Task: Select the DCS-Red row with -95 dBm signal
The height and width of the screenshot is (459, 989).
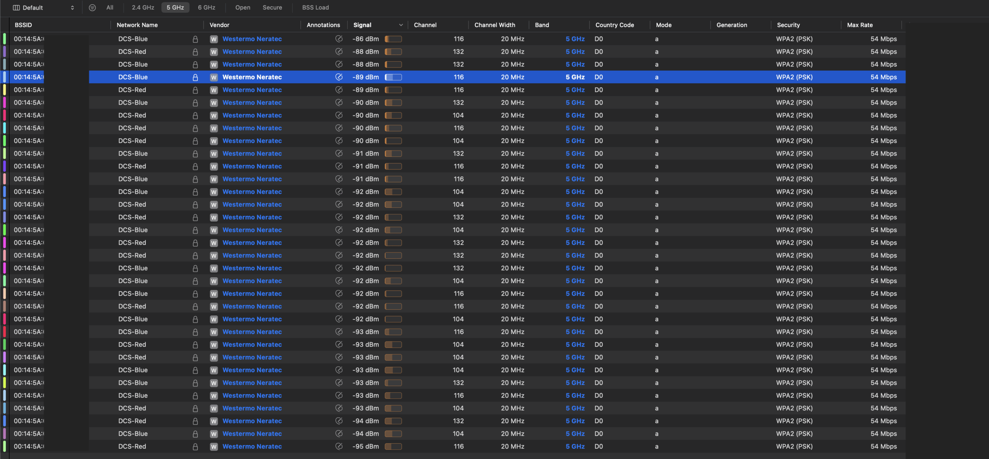Action: tap(132, 447)
